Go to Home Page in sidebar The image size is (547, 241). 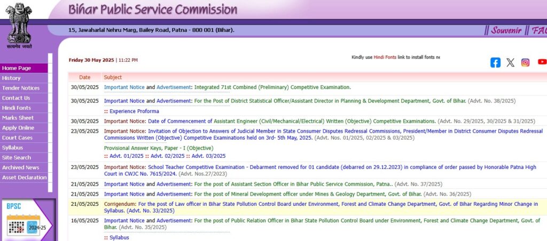click(24, 68)
